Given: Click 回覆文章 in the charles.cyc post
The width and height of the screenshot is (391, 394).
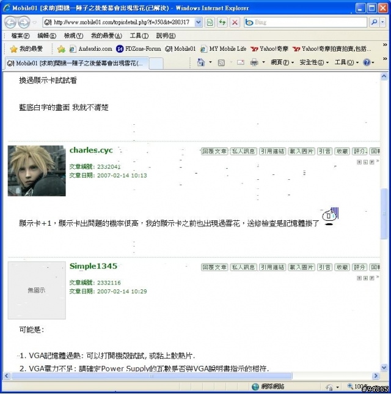Looking at the screenshot, I should [214, 151].
